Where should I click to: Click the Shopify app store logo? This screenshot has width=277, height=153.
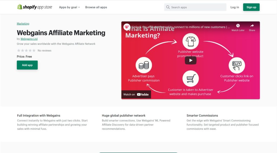pyautogui.click(x=35, y=7)
